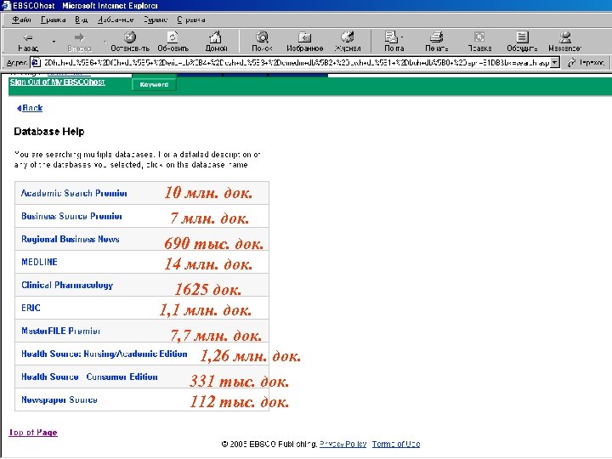Click the Home (Домой) toolbar icon
Image resolution: width=612 pixels, height=459 pixels.
pos(215,37)
